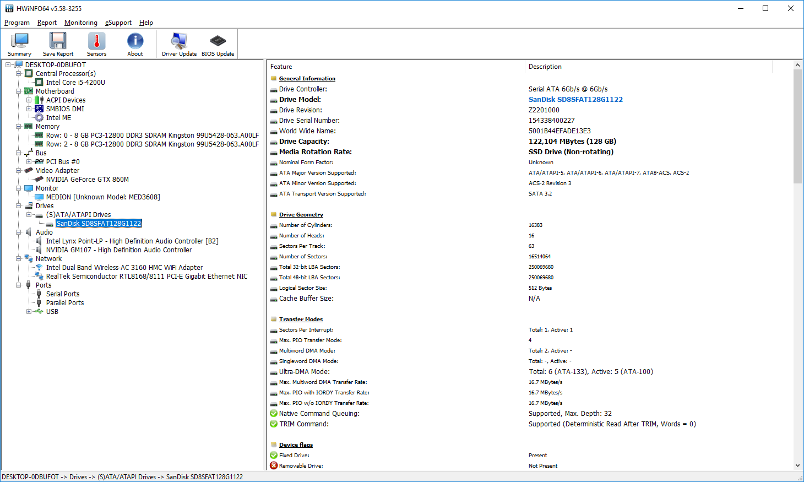The image size is (804, 482).
Task: Expand the ACPI Devices node
Action: point(29,100)
